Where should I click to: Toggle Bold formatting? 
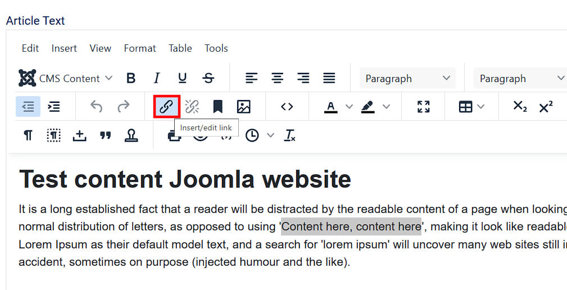(x=131, y=79)
